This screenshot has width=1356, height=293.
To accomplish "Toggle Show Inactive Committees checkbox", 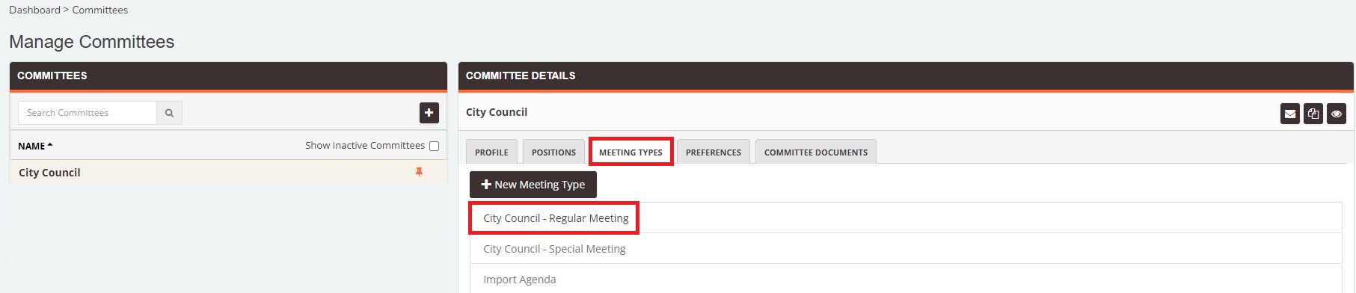I will click(x=434, y=146).
